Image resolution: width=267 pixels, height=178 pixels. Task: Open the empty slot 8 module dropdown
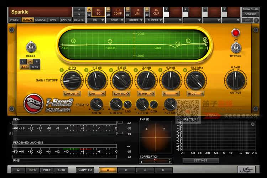231,20
